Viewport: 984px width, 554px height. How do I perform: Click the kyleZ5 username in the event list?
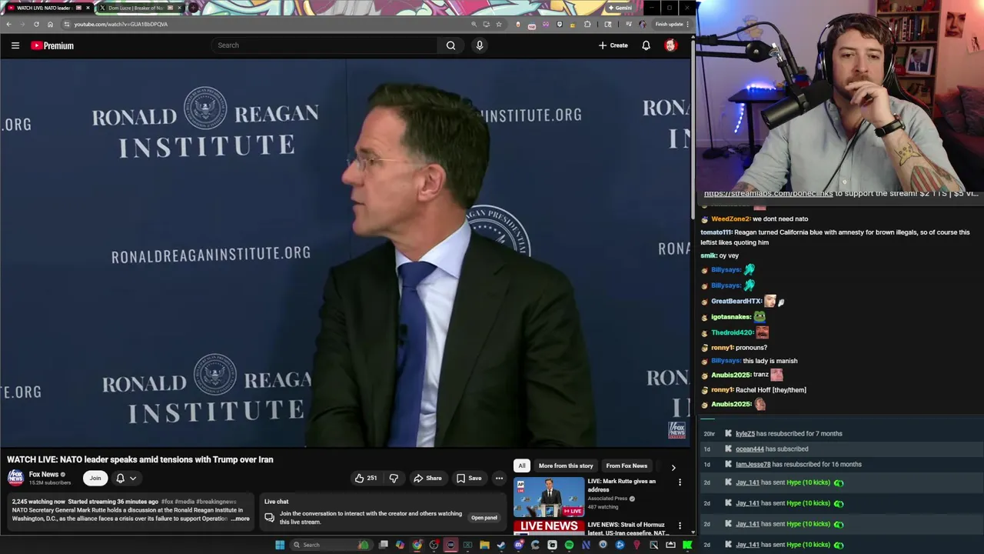[x=745, y=434]
